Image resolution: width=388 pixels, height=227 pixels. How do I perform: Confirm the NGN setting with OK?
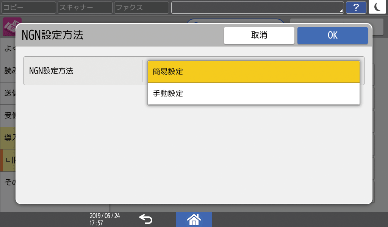[332, 35]
